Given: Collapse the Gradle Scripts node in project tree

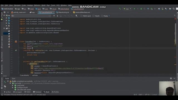Looking at the screenshot, I should [x=4, y=28].
